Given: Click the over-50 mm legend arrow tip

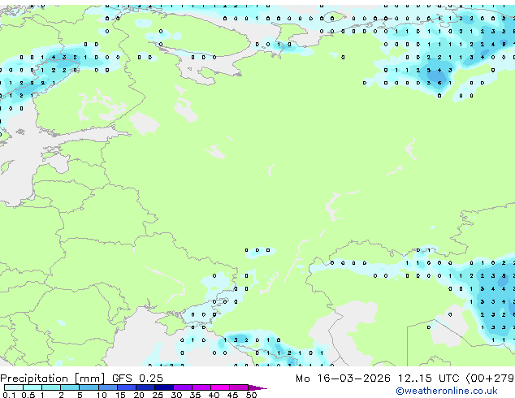Looking at the screenshot, I should pos(257,387).
